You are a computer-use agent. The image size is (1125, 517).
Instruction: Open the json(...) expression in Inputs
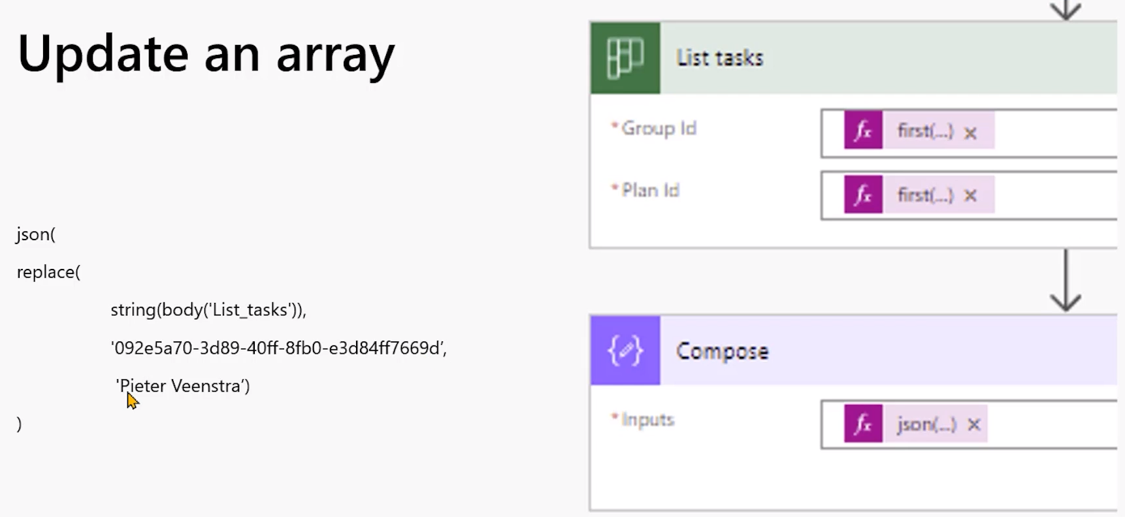926,424
